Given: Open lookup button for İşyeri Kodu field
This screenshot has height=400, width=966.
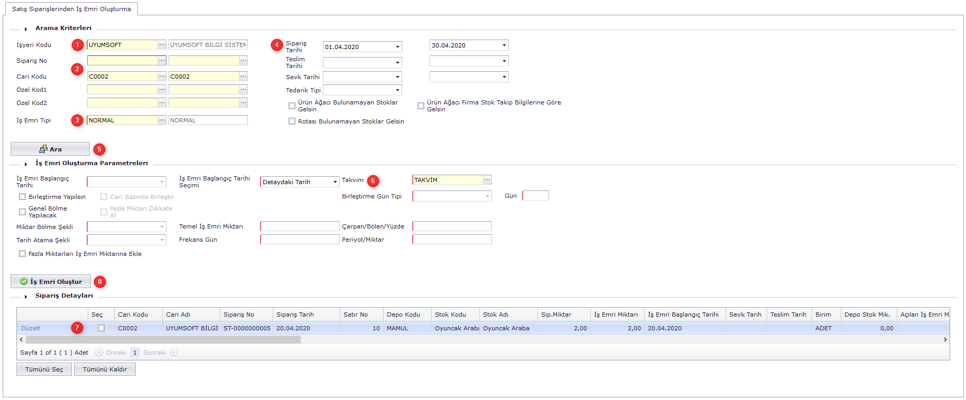Looking at the screenshot, I should [162, 45].
